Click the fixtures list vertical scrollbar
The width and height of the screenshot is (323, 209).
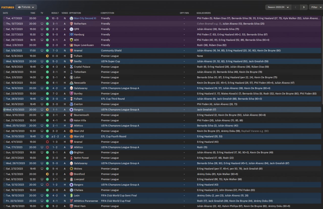pyautogui.click(x=322, y=60)
